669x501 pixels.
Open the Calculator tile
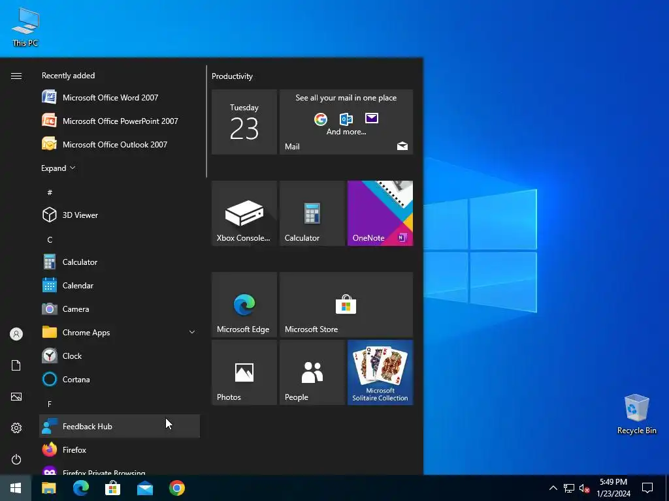pos(312,213)
